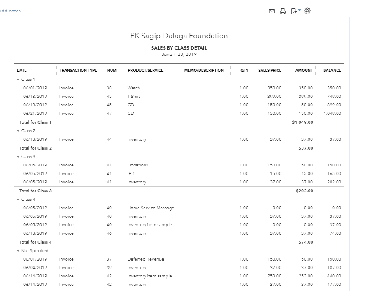Click the Add notes link
The image size is (370, 291).
click(x=10, y=11)
